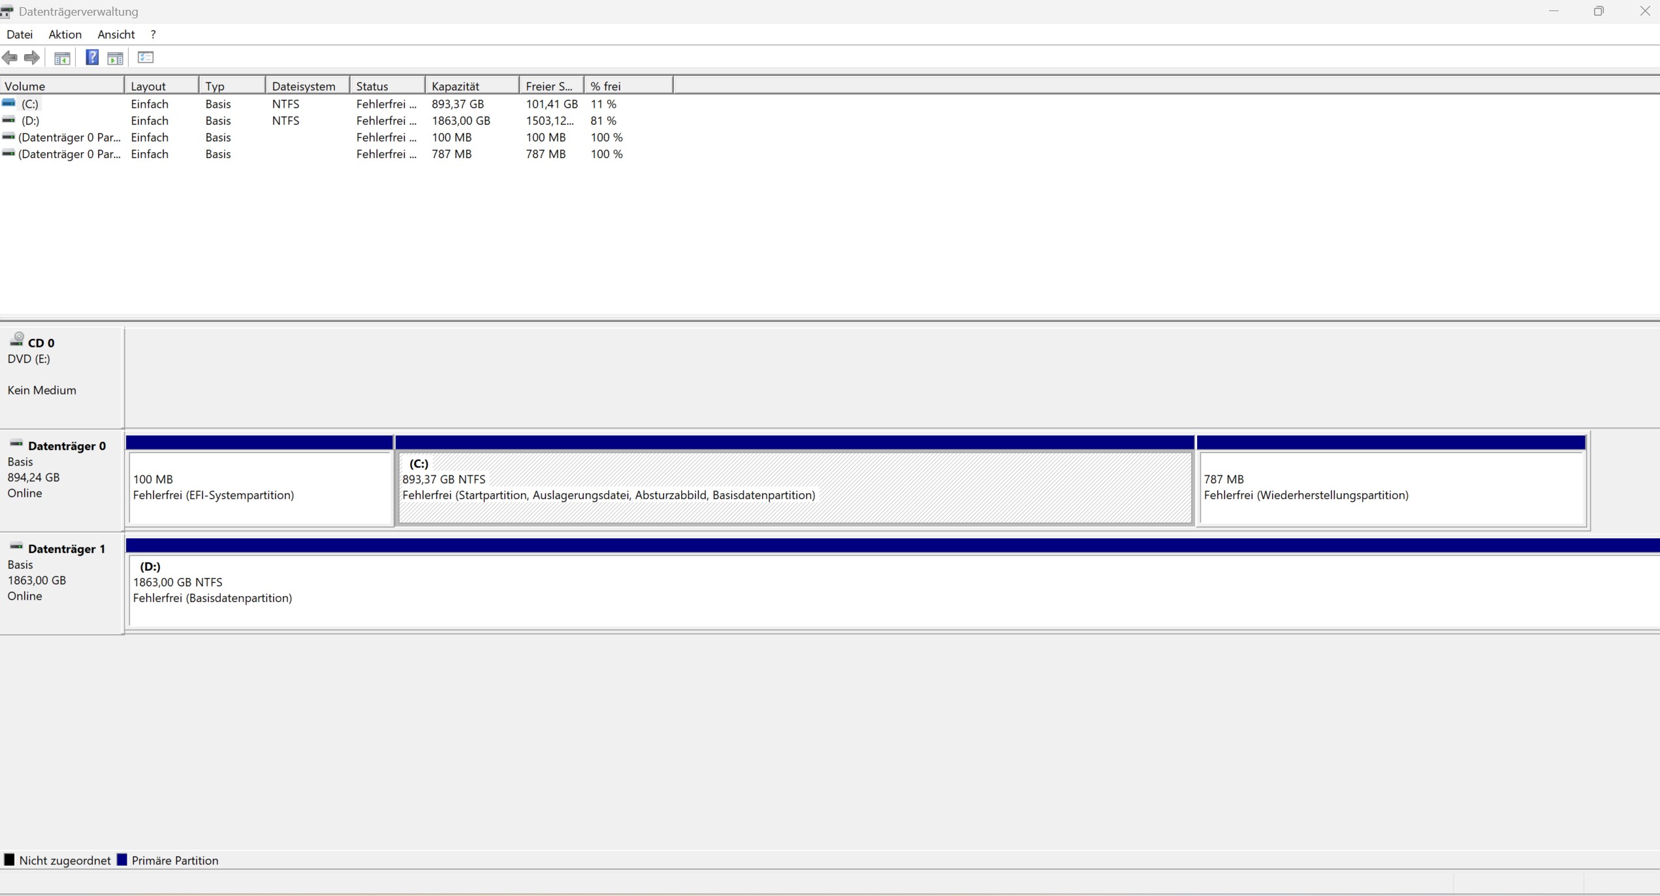Click the Forward arrow toolbar icon
Screen dimensions: 1660x896
click(x=31, y=58)
